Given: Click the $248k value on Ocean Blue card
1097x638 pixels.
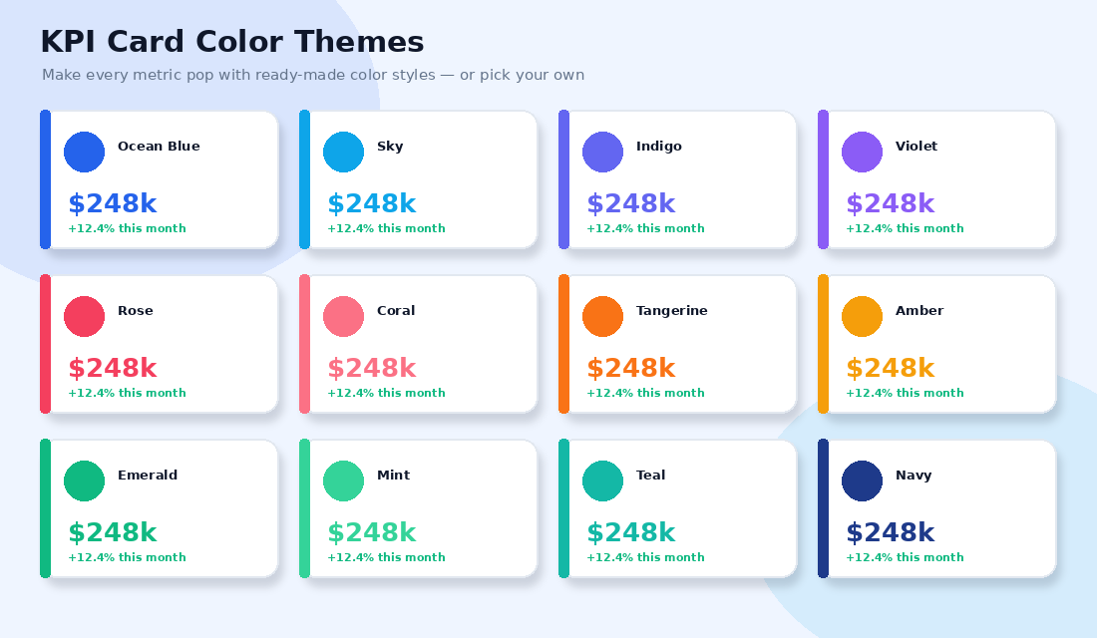Looking at the screenshot, I should point(113,203).
